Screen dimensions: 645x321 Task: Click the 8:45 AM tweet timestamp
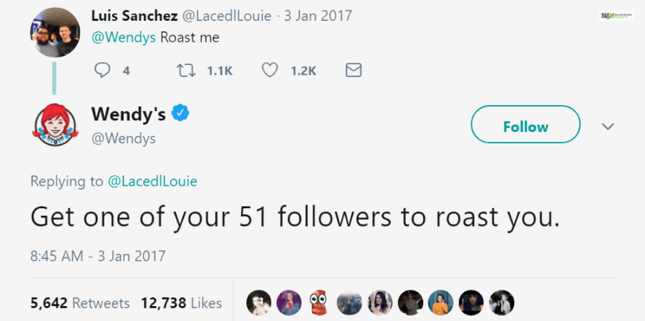[x=98, y=255]
